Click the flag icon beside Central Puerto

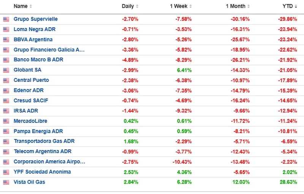point(6,80)
